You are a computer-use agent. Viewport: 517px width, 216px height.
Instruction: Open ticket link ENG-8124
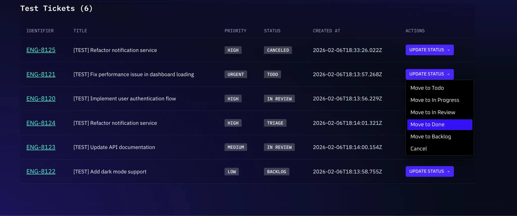tap(41, 123)
